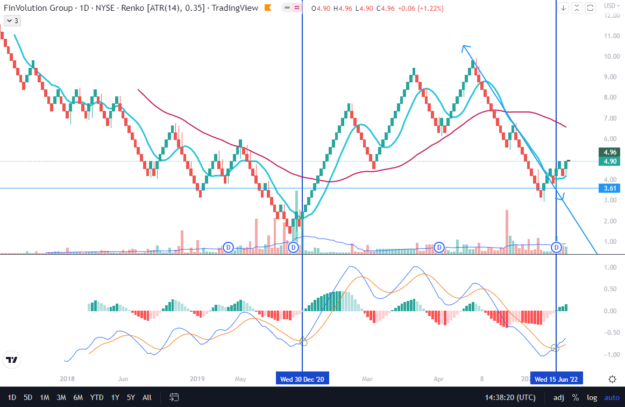Screen dimensions: 625x407
Task: Select the 1D time range
Action: coord(12,397)
